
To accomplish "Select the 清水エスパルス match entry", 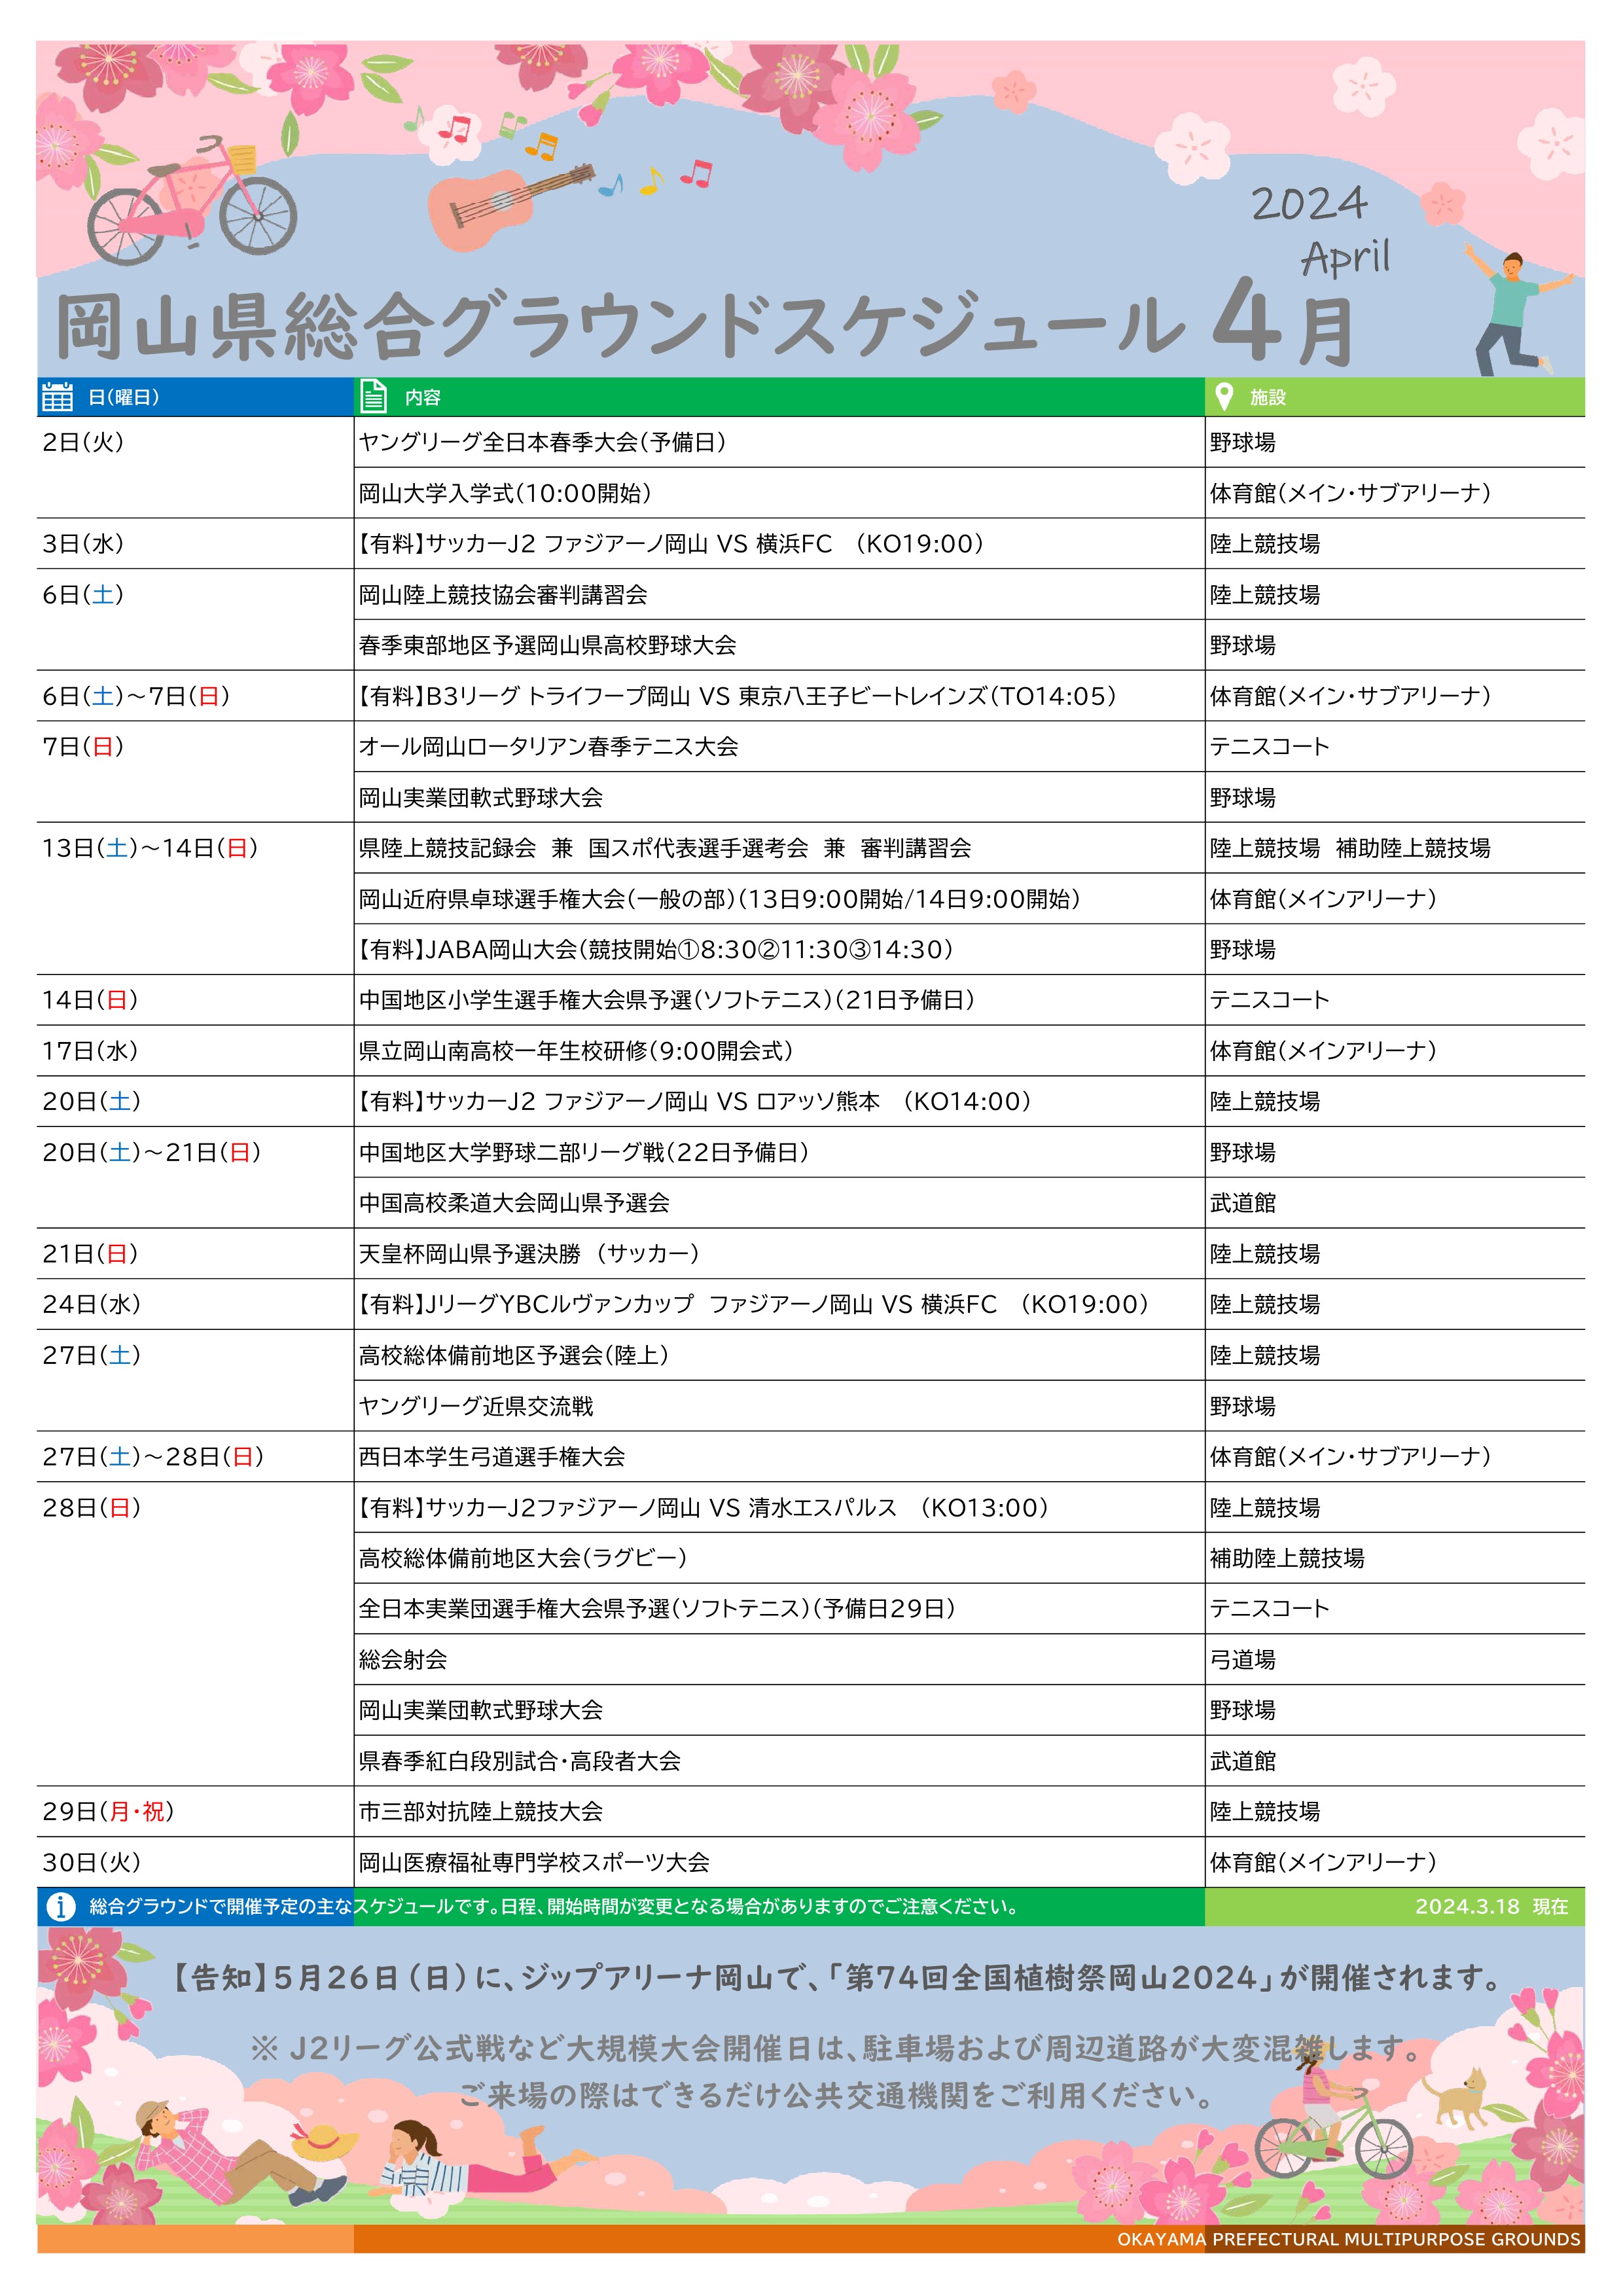I will coord(705,1507).
